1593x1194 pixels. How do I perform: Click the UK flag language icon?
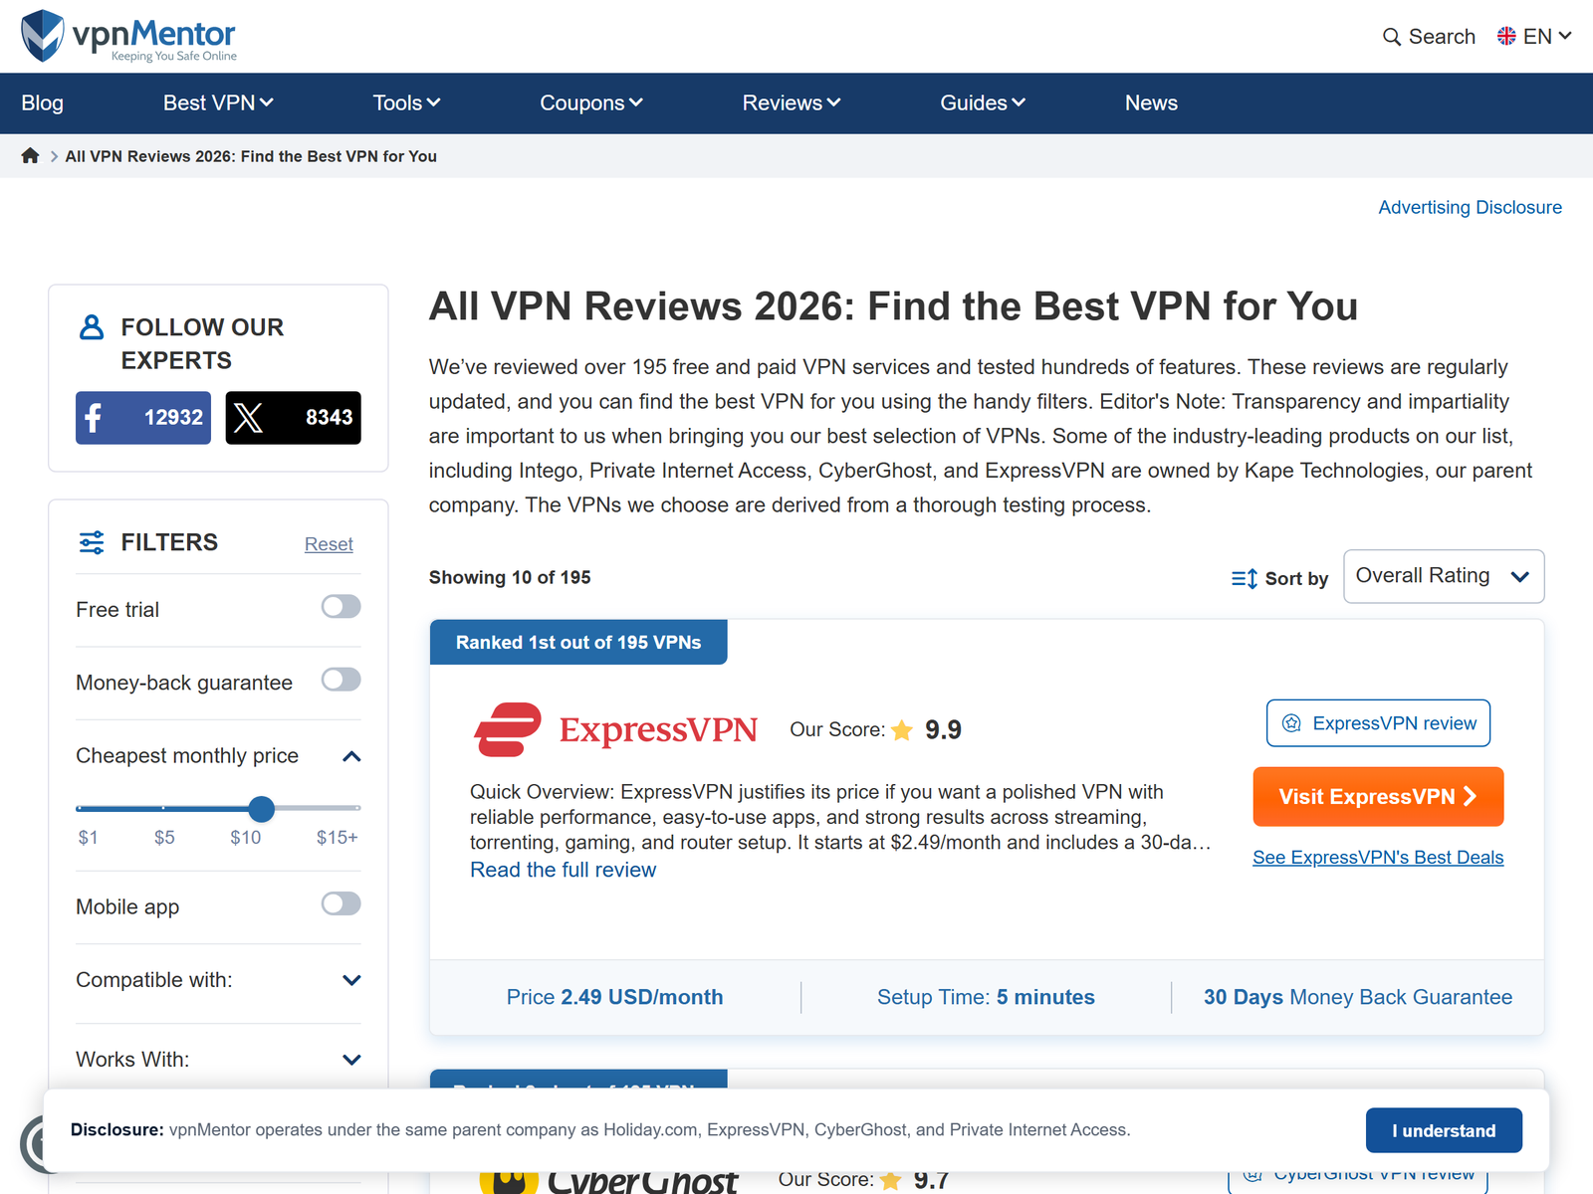(1506, 36)
